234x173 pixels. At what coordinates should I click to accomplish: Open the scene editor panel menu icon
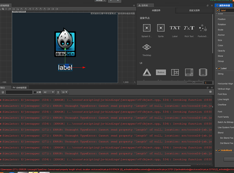[x=134, y=6]
